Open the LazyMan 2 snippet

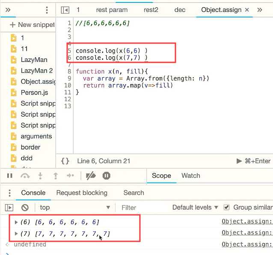point(36,71)
